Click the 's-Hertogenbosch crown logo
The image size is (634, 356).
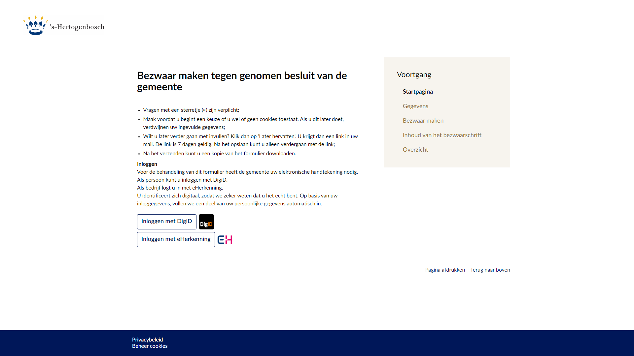point(35,26)
